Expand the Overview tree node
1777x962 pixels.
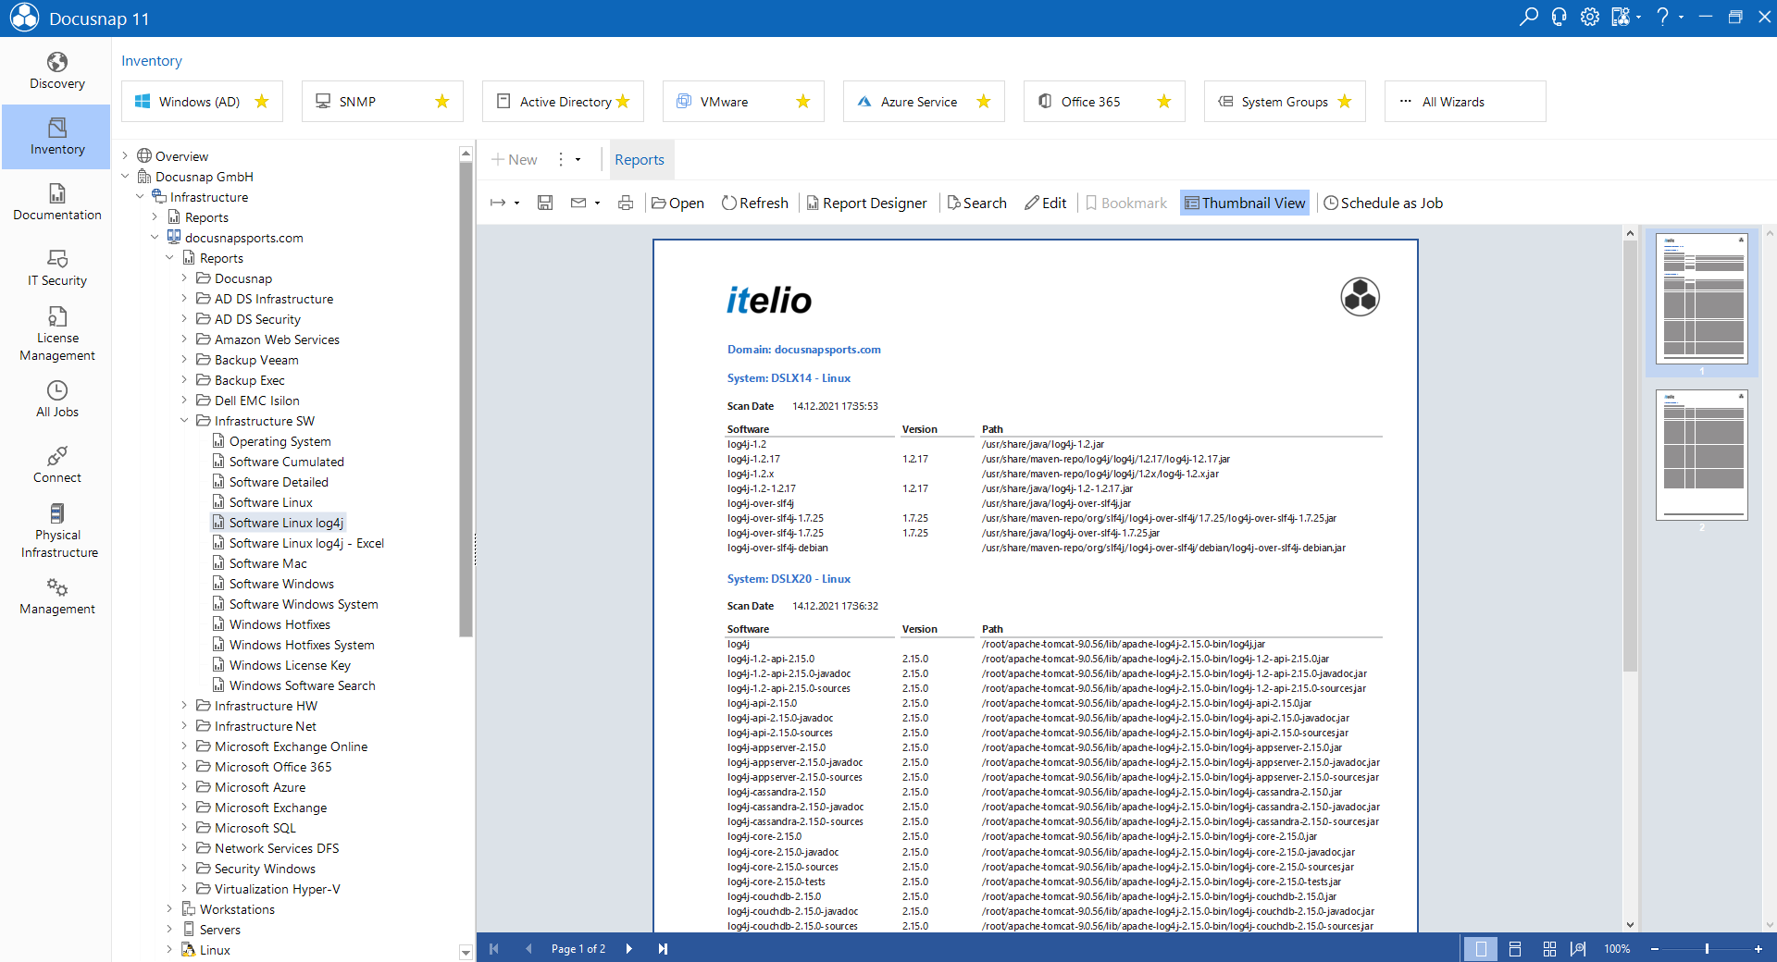(125, 155)
